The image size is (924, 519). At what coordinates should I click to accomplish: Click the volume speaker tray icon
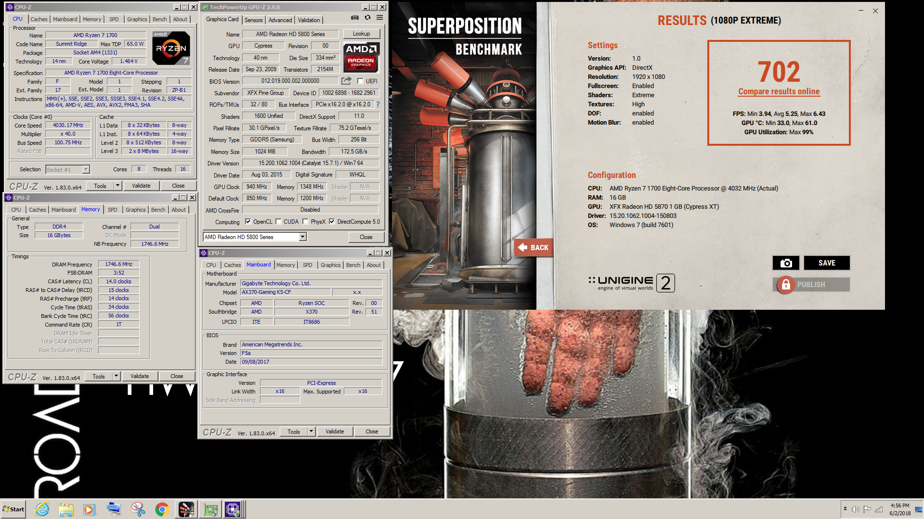pos(855,509)
